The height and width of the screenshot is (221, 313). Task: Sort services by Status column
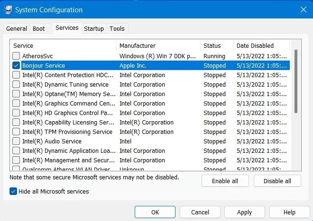pyautogui.click(x=217, y=46)
